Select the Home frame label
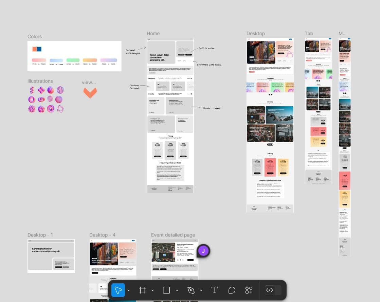Screen dimensions: 380x302 153,34
